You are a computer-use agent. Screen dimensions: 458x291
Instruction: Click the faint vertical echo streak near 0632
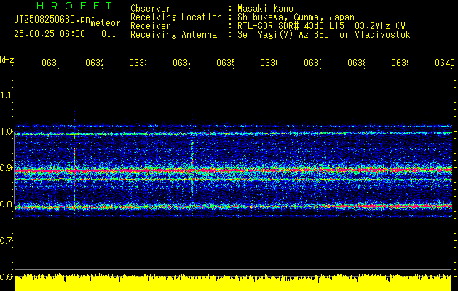click(74, 168)
